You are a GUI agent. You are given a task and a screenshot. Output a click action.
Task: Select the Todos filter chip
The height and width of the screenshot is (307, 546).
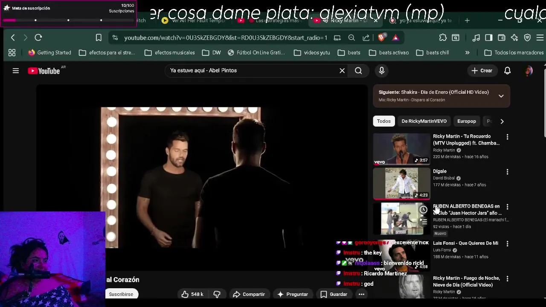(383, 121)
